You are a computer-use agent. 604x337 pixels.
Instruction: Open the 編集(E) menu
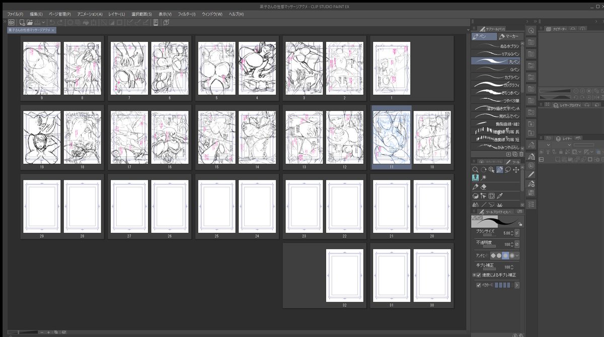click(x=36, y=14)
